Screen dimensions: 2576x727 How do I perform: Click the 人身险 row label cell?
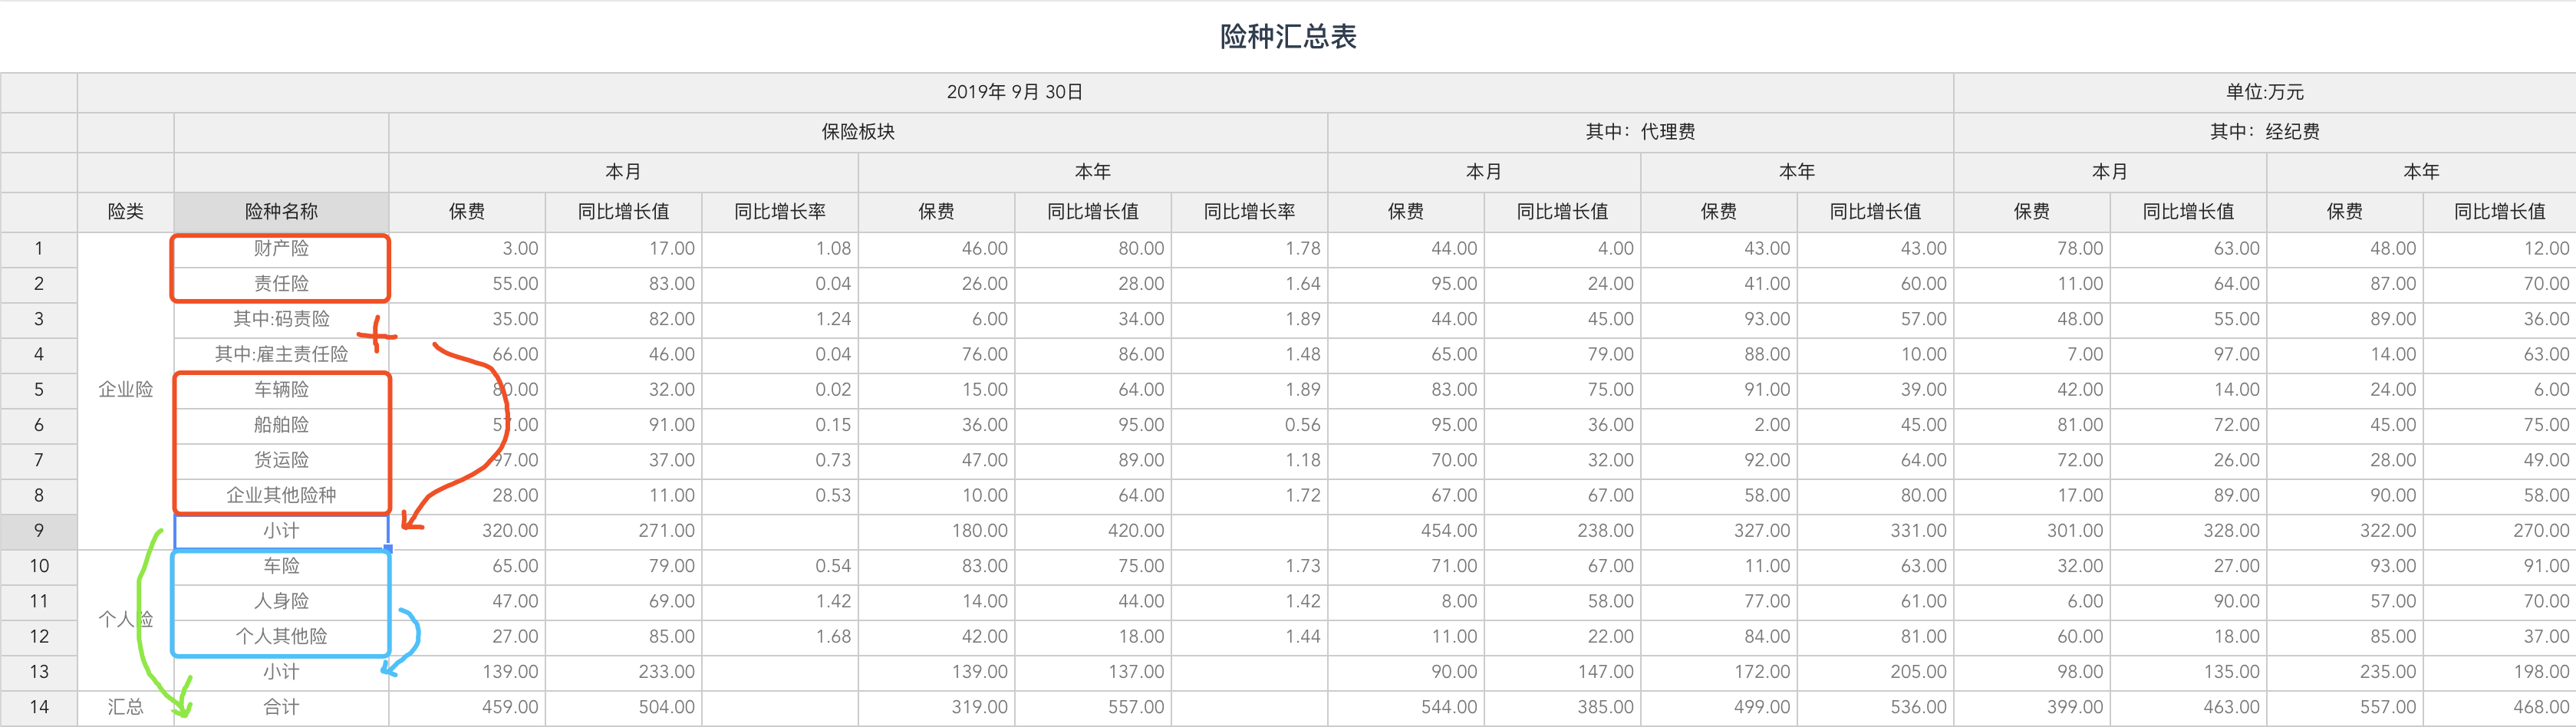point(281,601)
